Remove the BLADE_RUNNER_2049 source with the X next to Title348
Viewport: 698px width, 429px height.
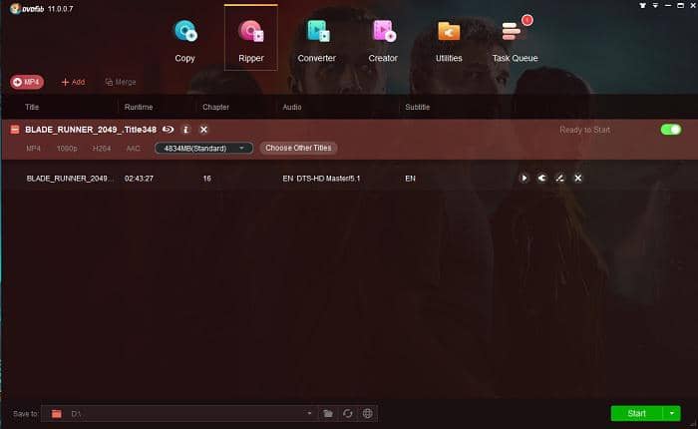(x=203, y=129)
